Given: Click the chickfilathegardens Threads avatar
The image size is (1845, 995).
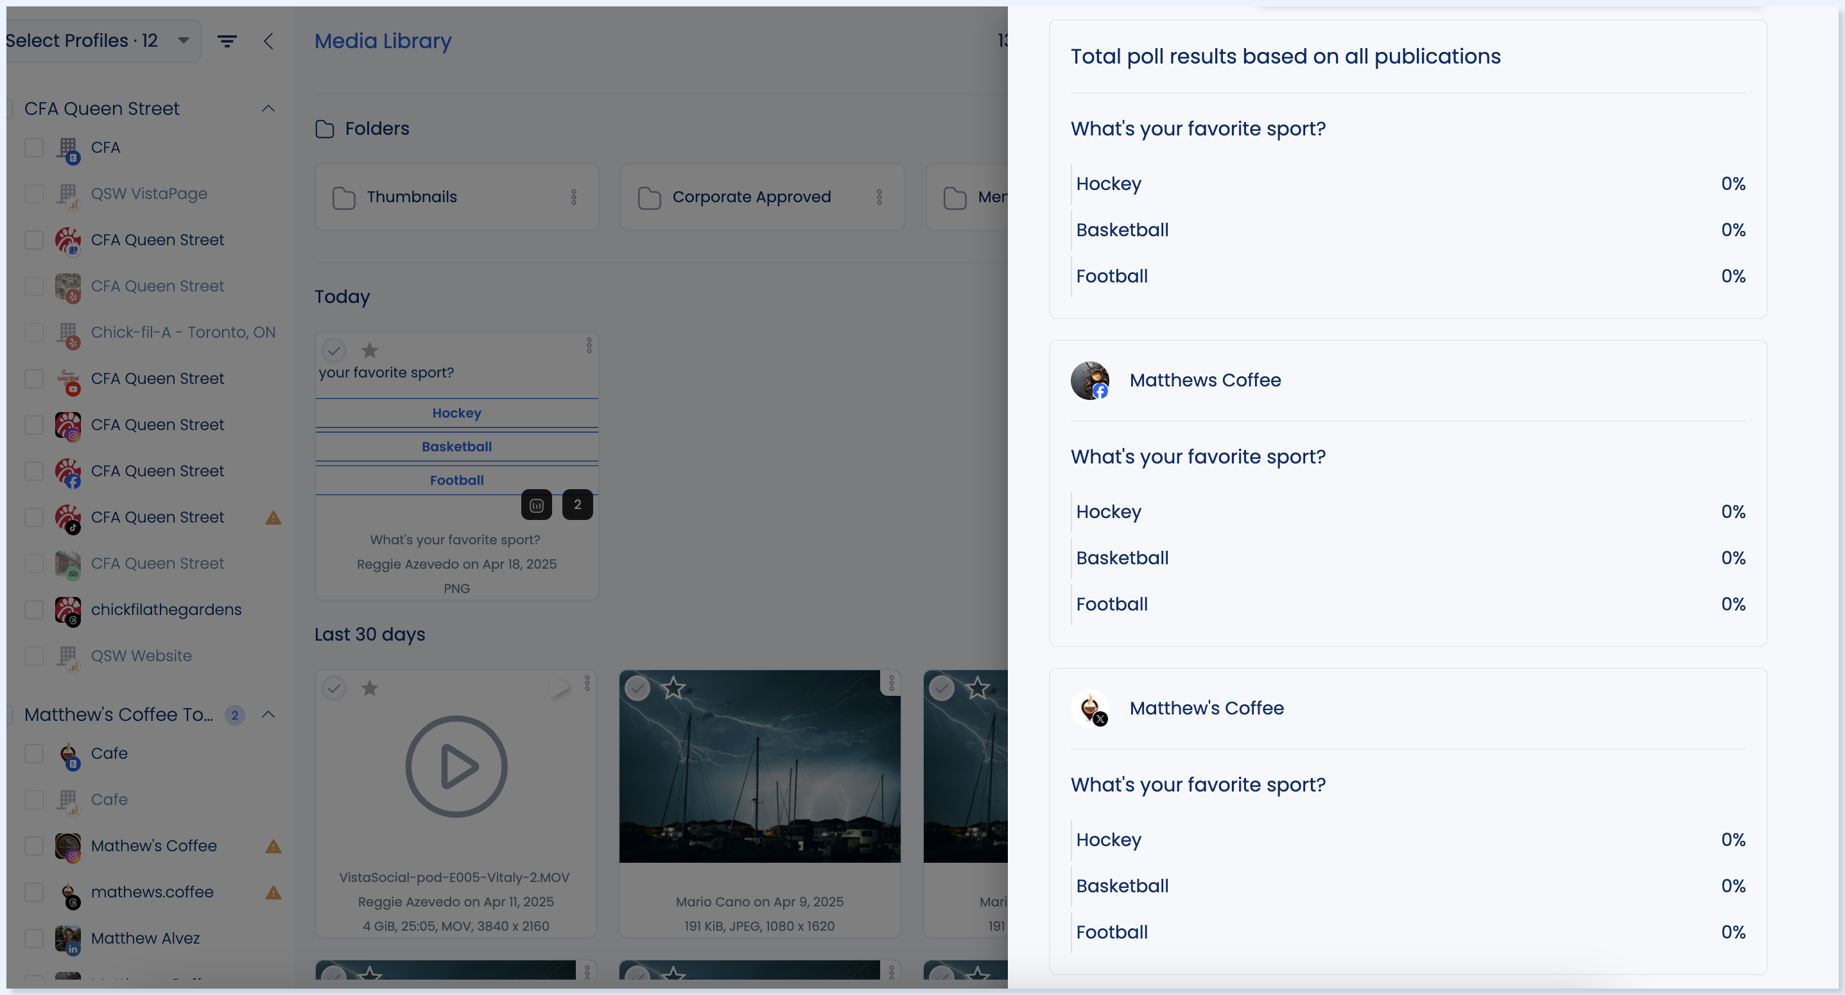Looking at the screenshot, I should coord(68,611).
